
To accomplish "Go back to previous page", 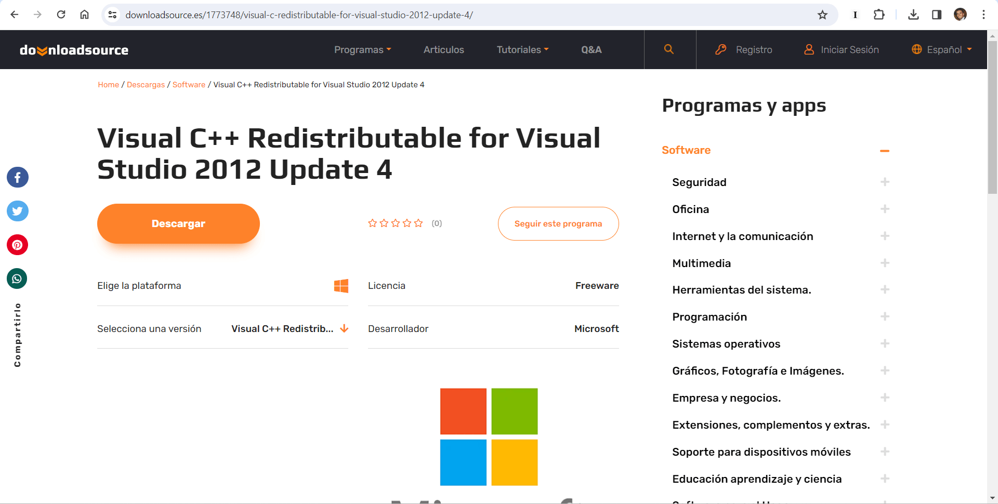I will point(15,15).
